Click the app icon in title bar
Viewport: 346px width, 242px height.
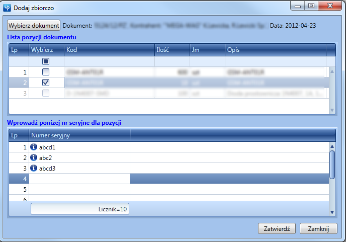7,8
